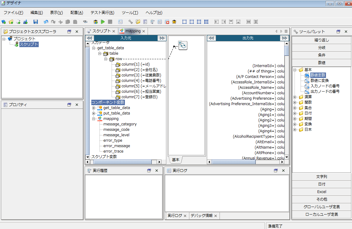This screenshot has width=352, height=229.
Task: Collapse the 基本 folder in the palette tree
Action: (295, 70)
